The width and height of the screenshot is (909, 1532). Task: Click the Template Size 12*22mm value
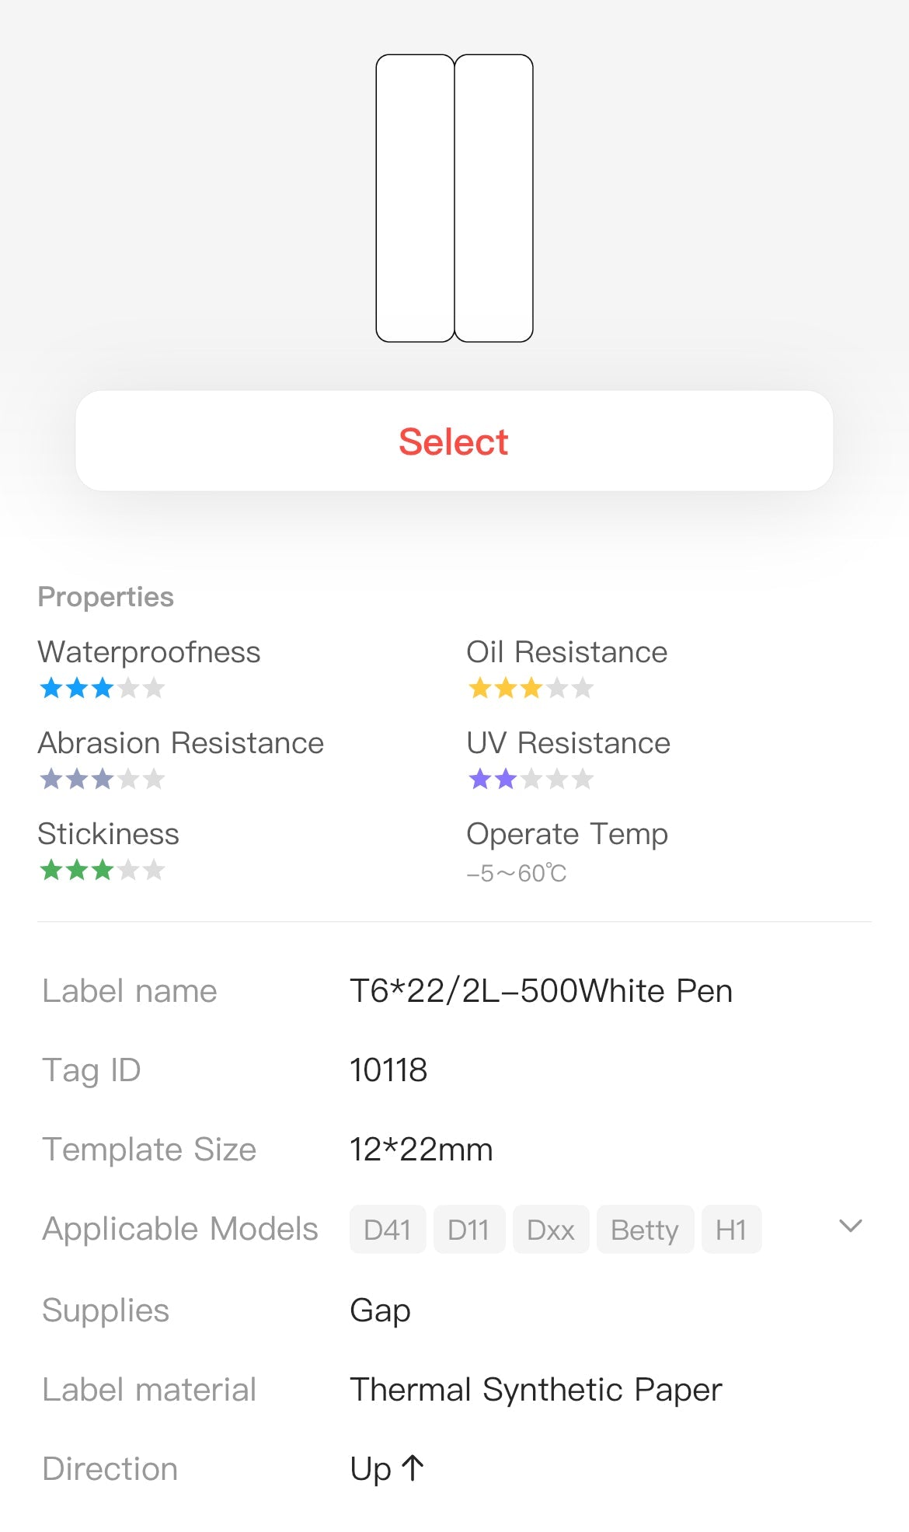[x=421, y=1150]
